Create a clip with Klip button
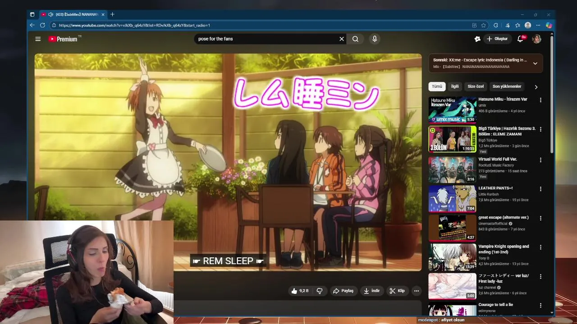The image size is (577, 324). [x=397, y=291]
